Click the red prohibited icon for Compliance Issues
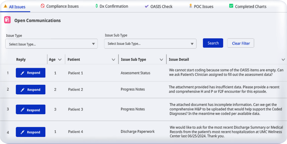The image size is (287, 144). point(42,6)
